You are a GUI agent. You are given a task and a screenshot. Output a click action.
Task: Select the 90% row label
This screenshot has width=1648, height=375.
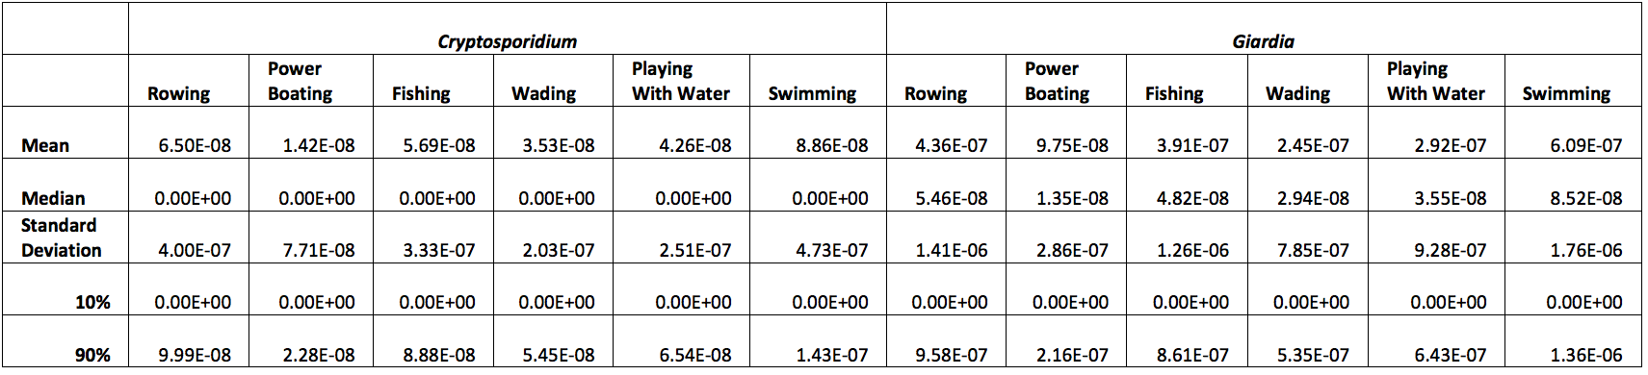92,355
